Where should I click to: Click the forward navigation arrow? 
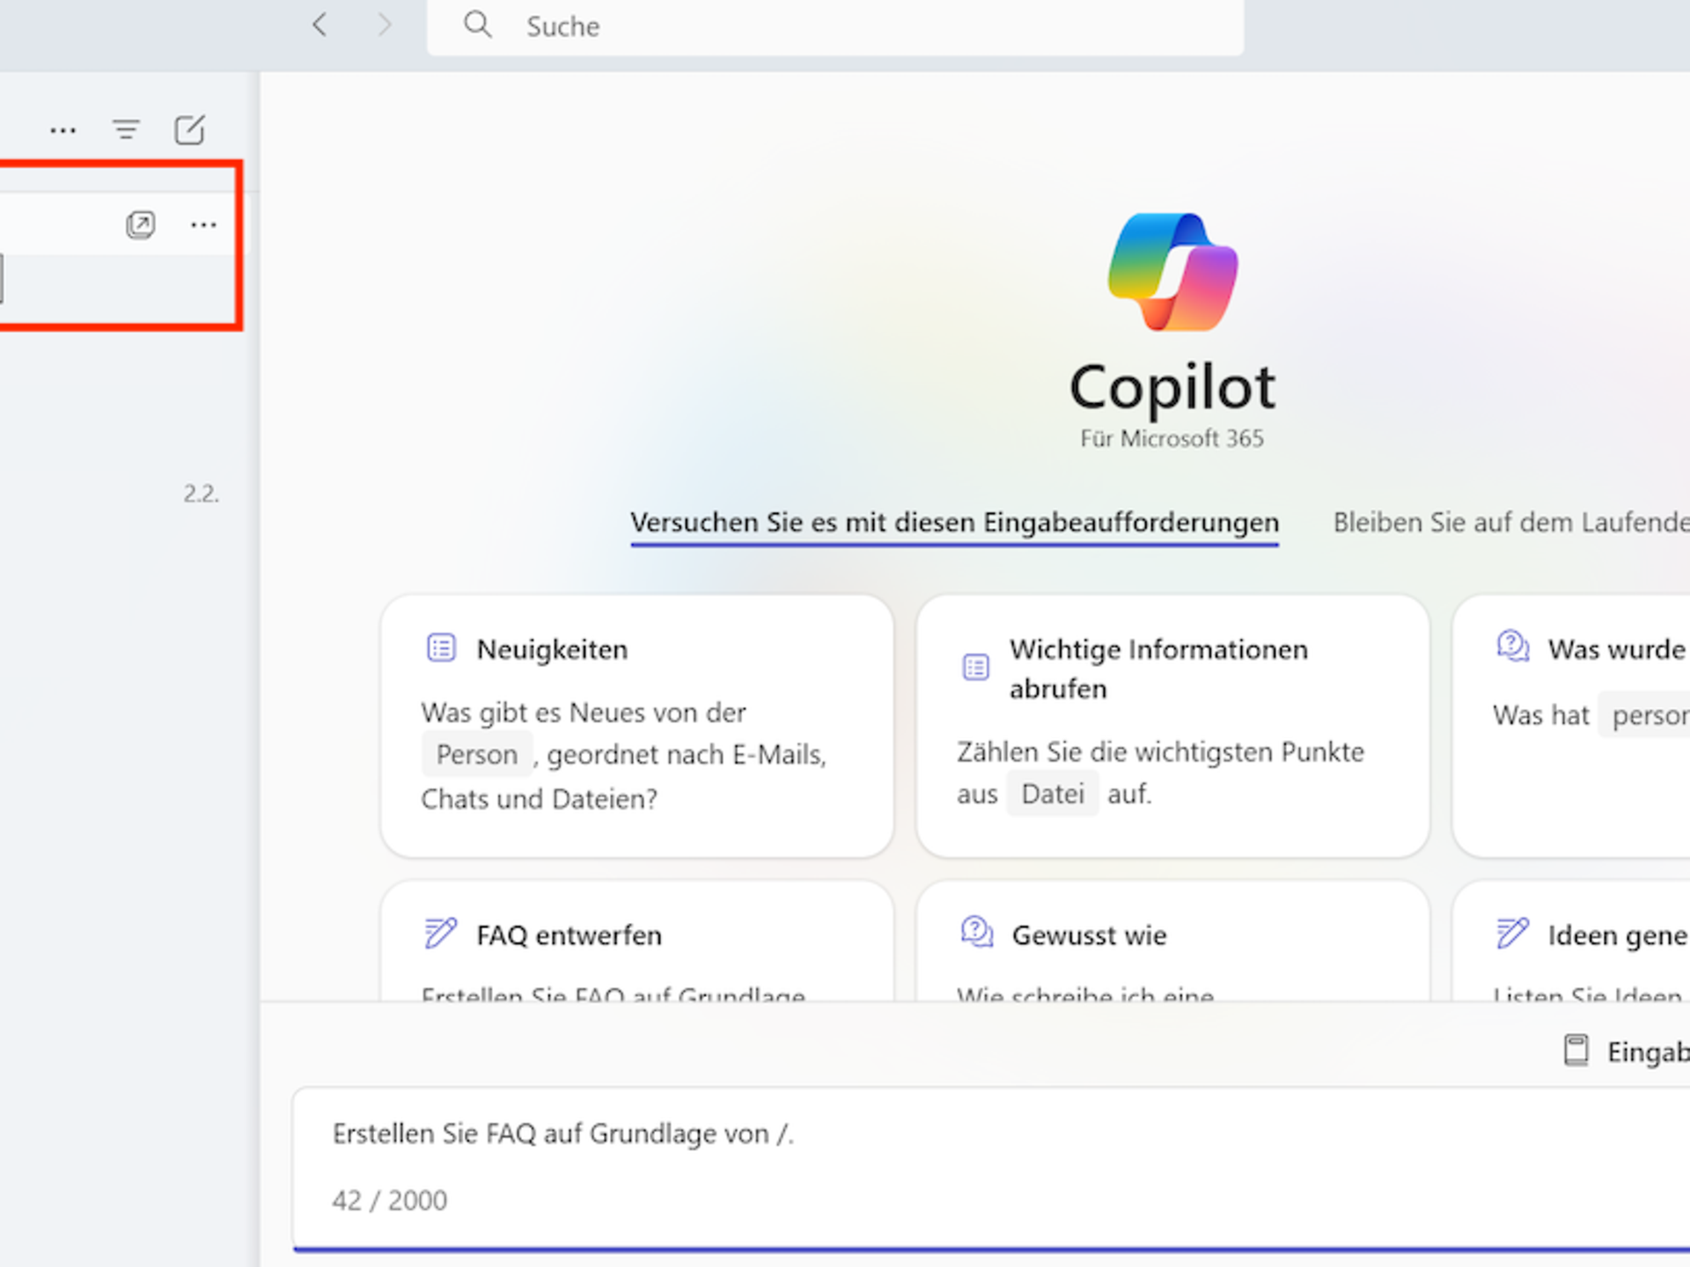point(384,25)
